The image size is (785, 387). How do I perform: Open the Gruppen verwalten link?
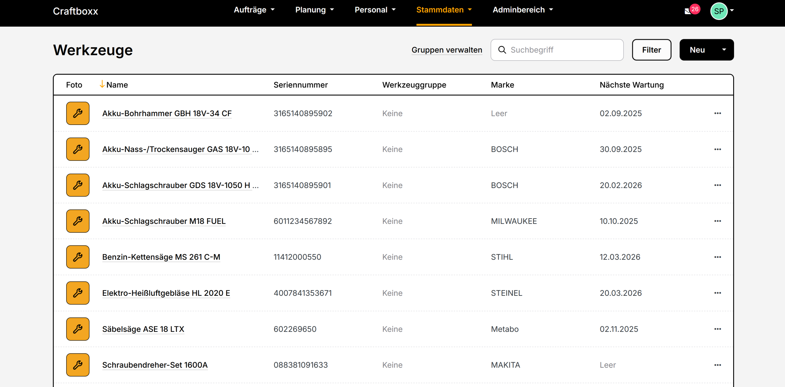tap(446, 50)
